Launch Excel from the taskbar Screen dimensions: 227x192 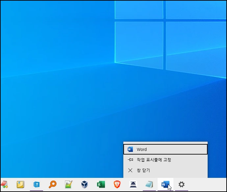(101, 184)
